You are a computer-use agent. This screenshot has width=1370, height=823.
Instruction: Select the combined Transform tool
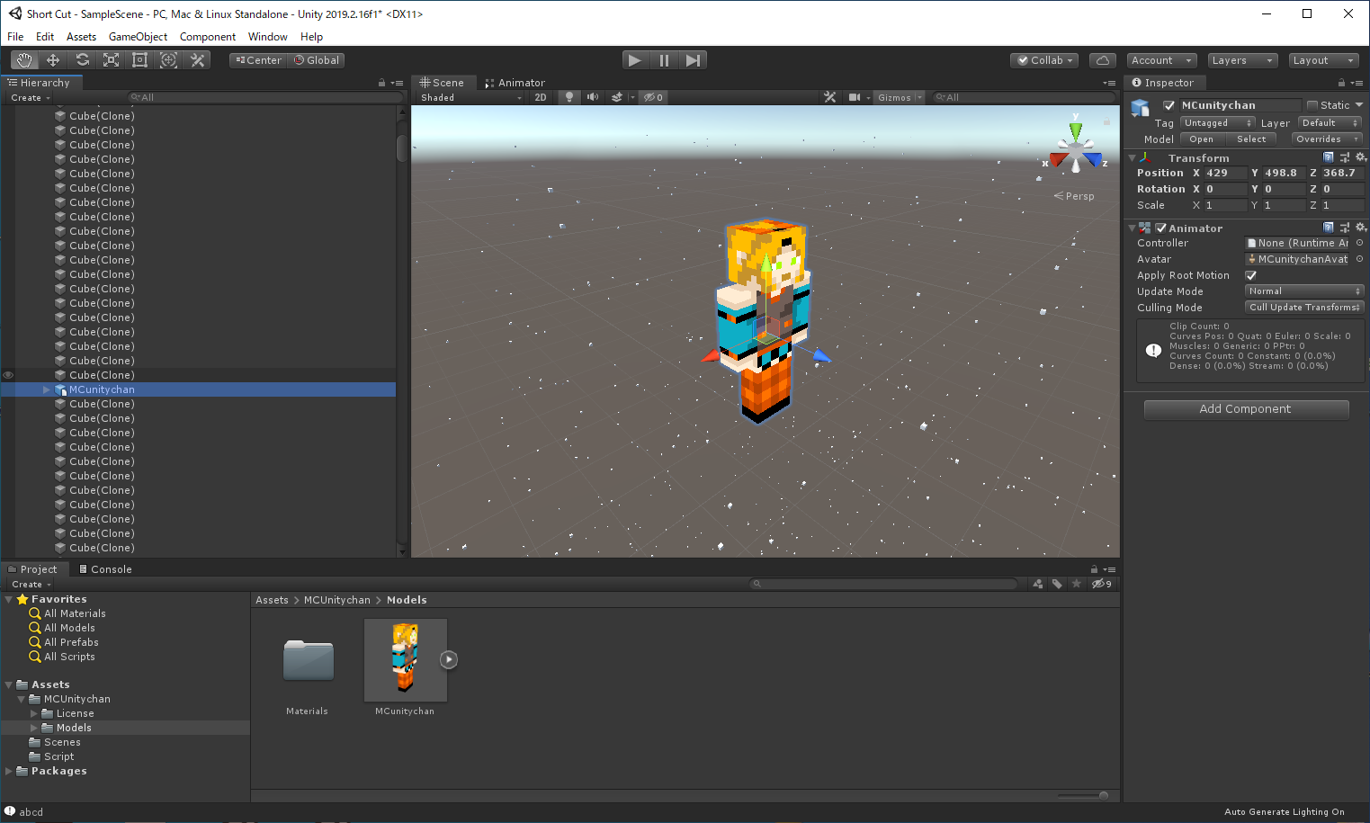coord(168,60)
